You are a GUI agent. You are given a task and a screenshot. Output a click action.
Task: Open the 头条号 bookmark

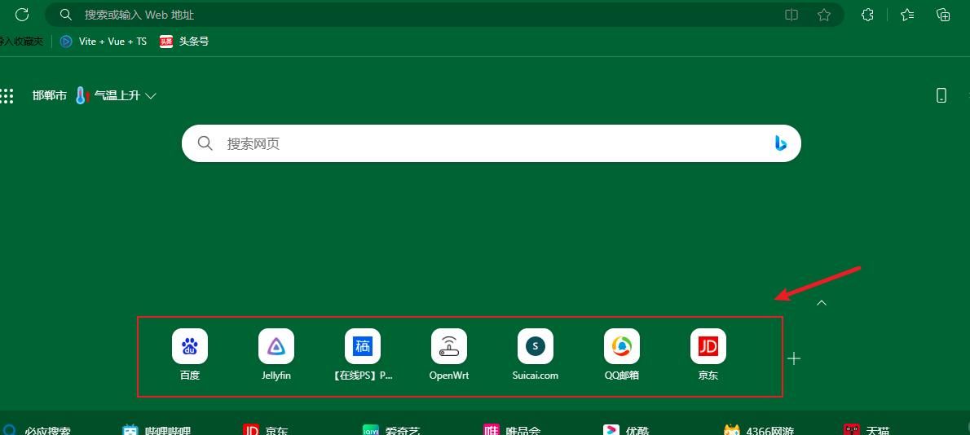point(184,42)
